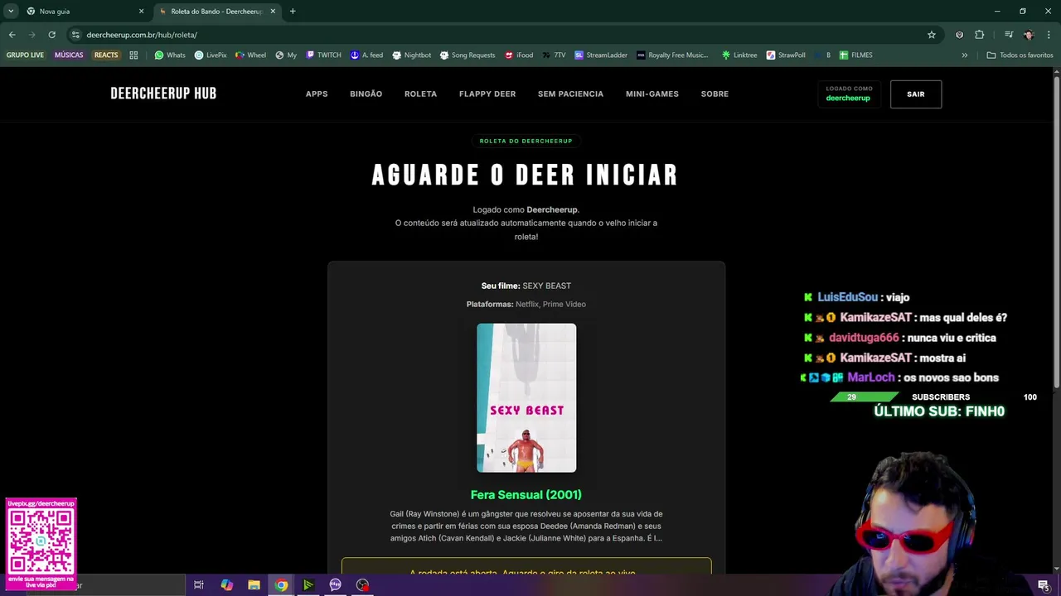
Task: Open the StrawPoll bookmark
Action: point(786,55)
